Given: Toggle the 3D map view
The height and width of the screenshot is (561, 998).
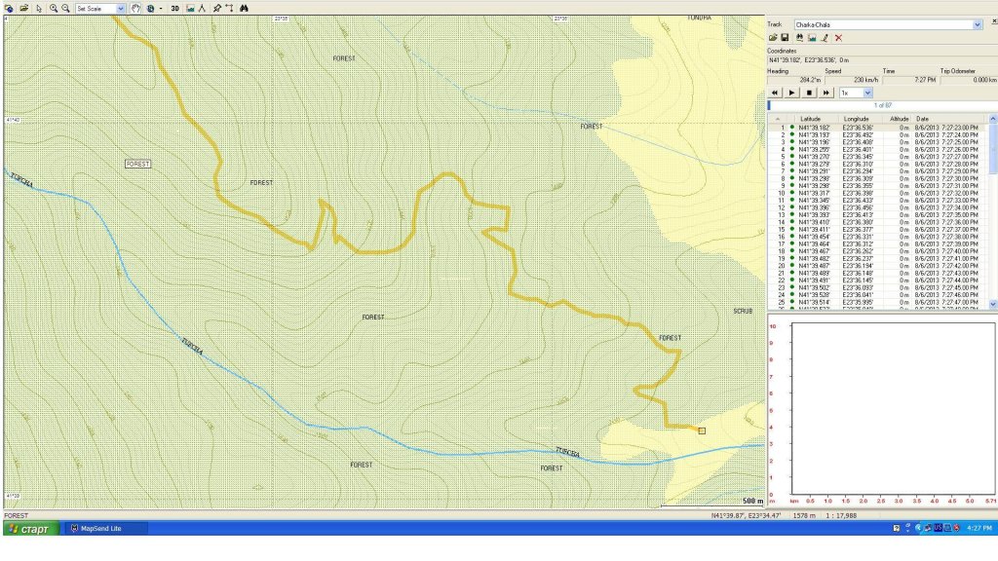Looking at the screenshot, I should click(x=174, y=8).
